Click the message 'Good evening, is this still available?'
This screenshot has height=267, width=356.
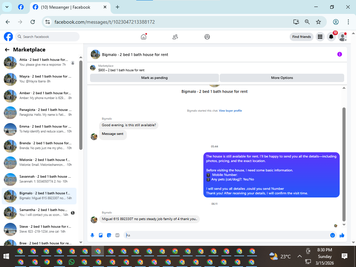[129, 125]
